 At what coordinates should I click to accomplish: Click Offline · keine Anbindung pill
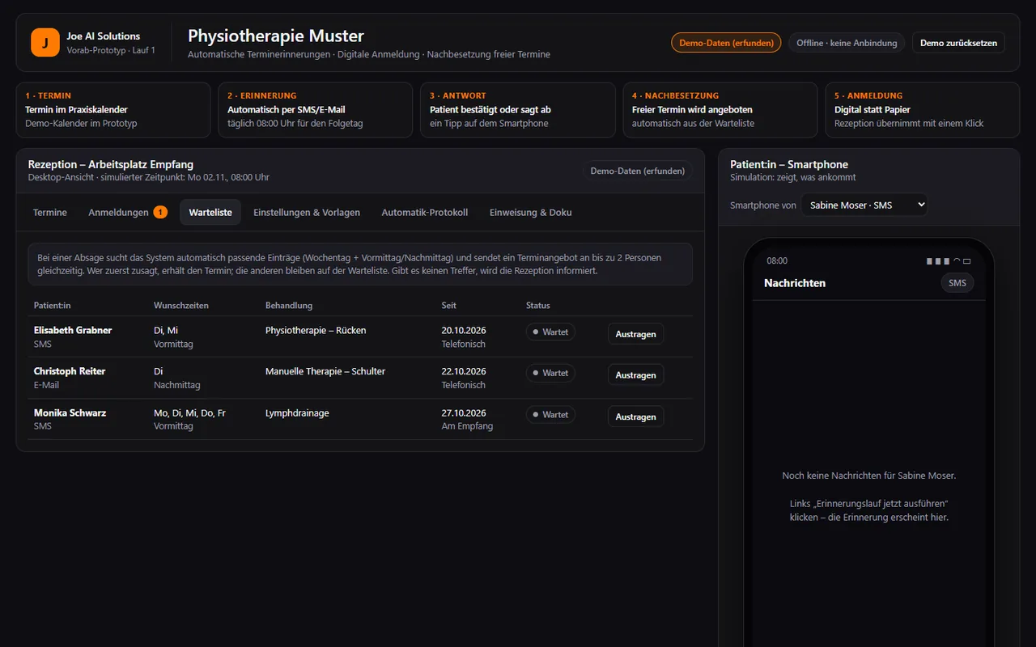[x=847, y=43]
